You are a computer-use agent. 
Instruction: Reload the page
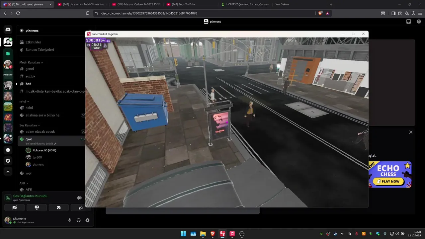click(18, 13)
